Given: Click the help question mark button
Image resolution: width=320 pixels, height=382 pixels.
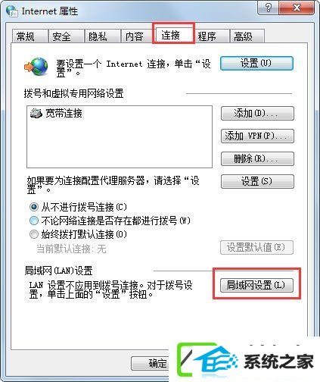Looking at the screenshot, I should click(268, 8).
